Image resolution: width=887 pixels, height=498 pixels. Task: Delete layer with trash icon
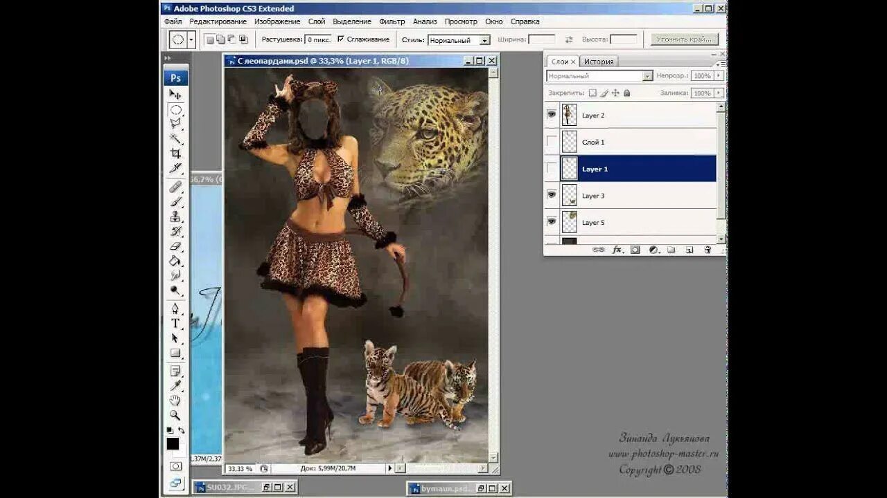[708, 250]
